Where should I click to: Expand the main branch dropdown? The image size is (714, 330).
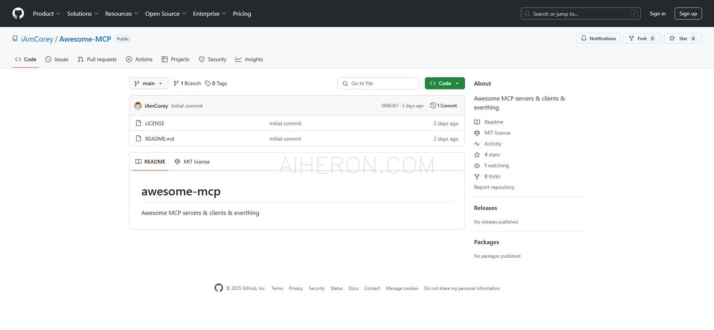point(148,83)
